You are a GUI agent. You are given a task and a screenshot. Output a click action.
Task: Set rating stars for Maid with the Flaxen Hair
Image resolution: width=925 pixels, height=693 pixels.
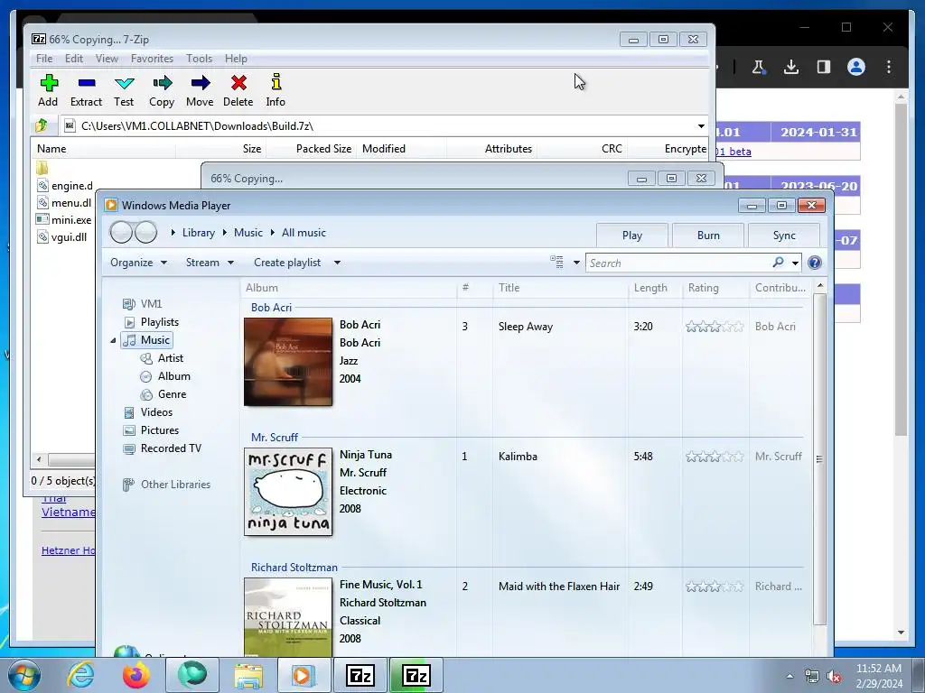pos(714,587)
